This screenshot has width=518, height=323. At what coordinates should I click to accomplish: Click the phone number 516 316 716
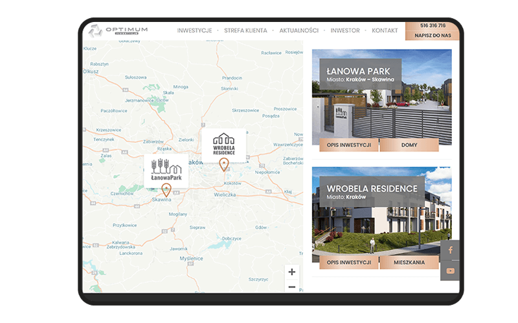[433, 26]
